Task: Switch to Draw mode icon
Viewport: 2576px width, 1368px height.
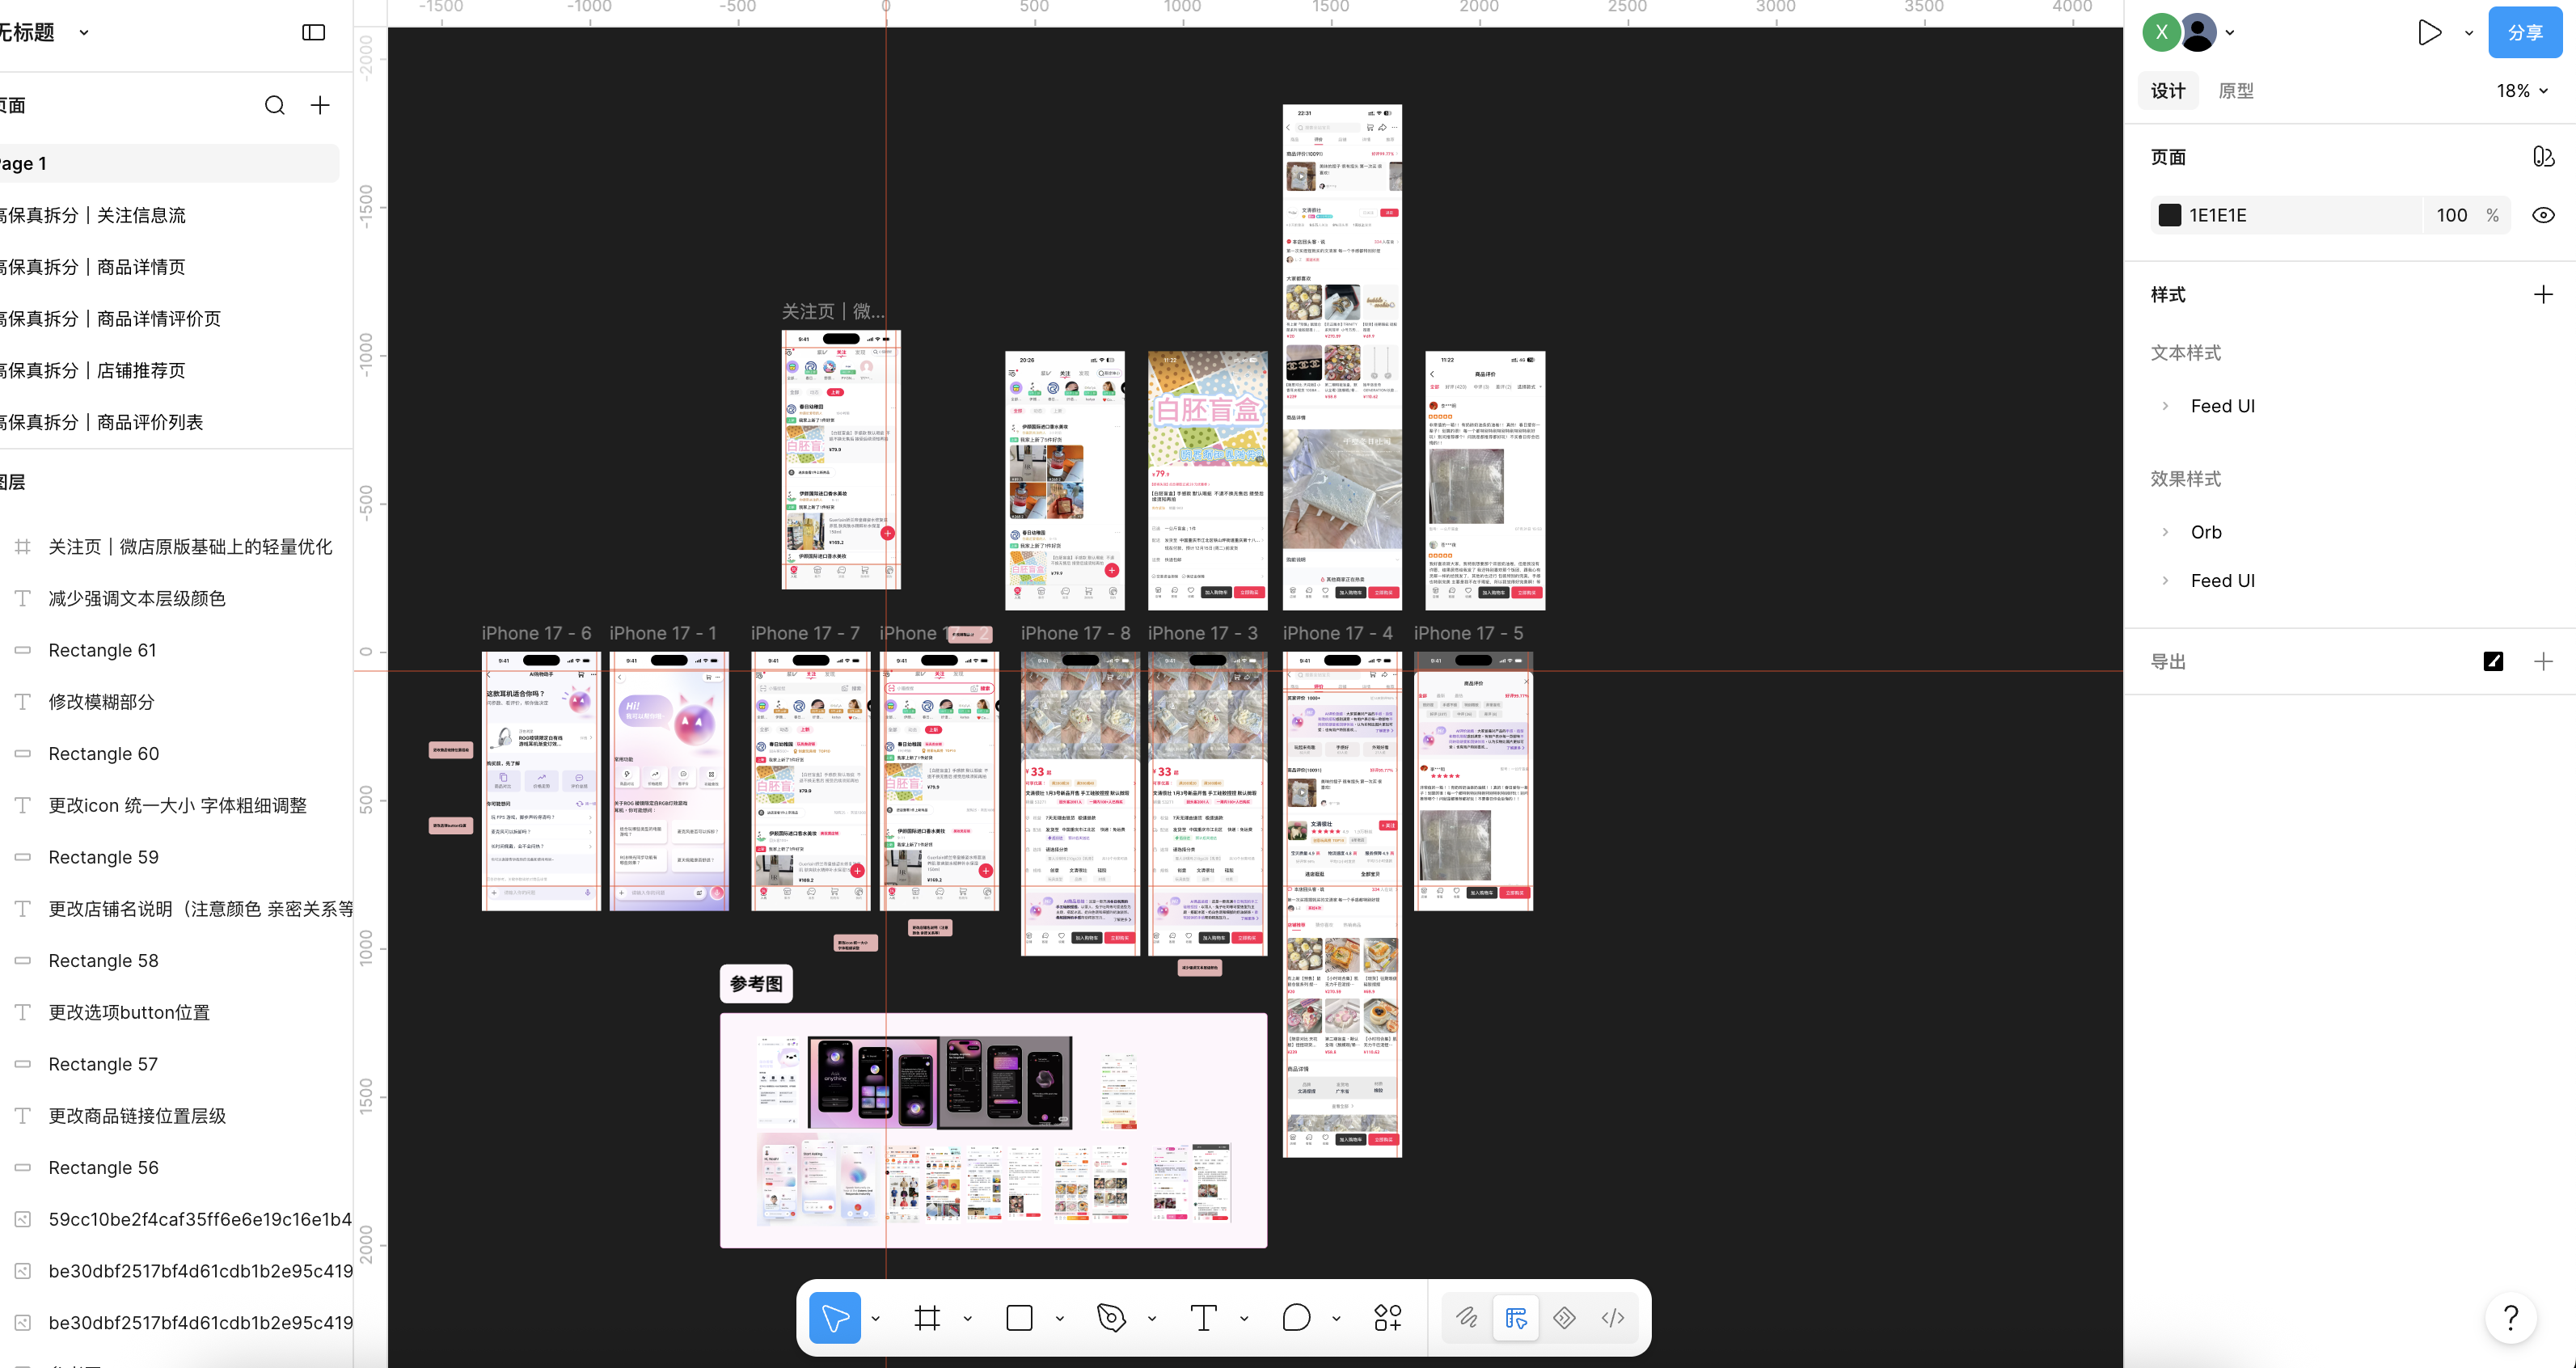Action: (1467, 1318)
